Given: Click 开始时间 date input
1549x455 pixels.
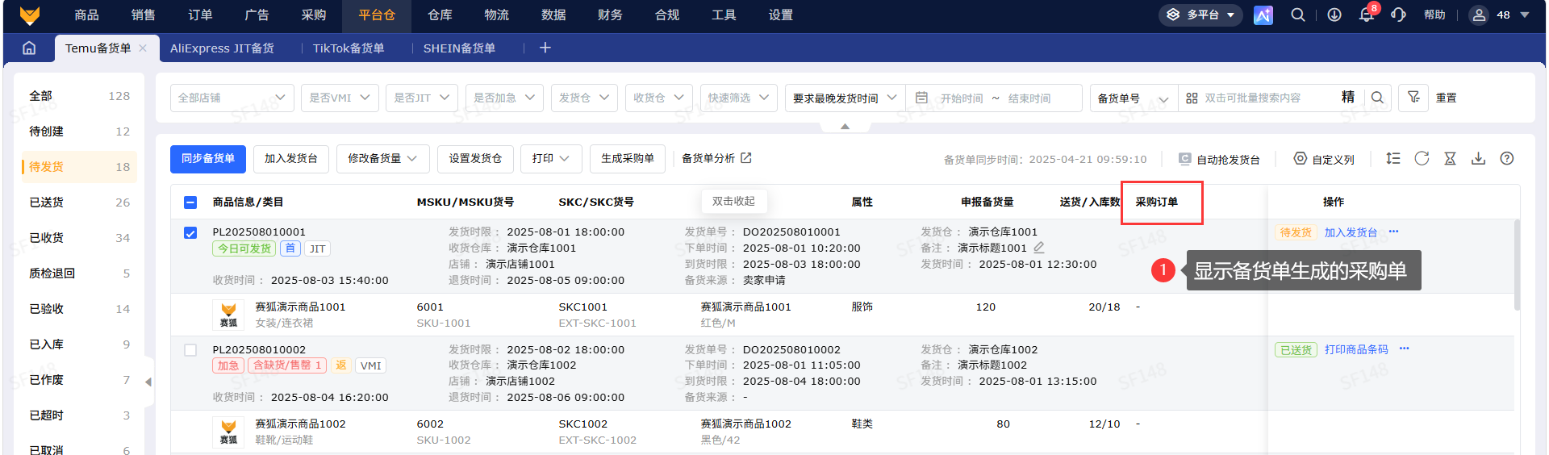Looking at the screenshot, I should point(962,98).
